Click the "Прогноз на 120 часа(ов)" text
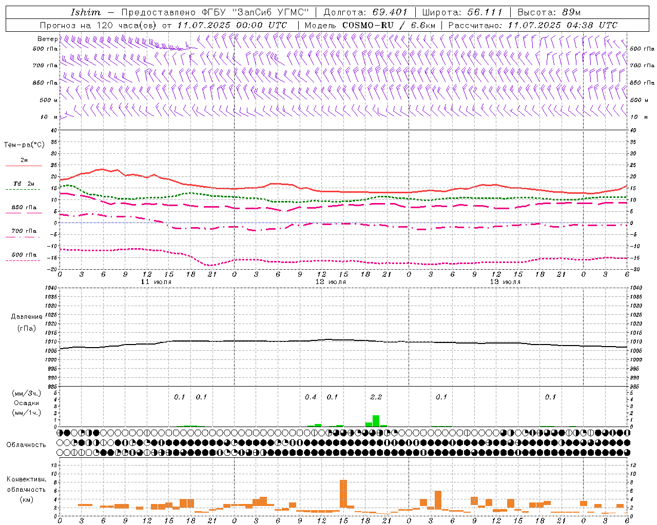Viewport: 657px width, 525px height. click(100, 25)
